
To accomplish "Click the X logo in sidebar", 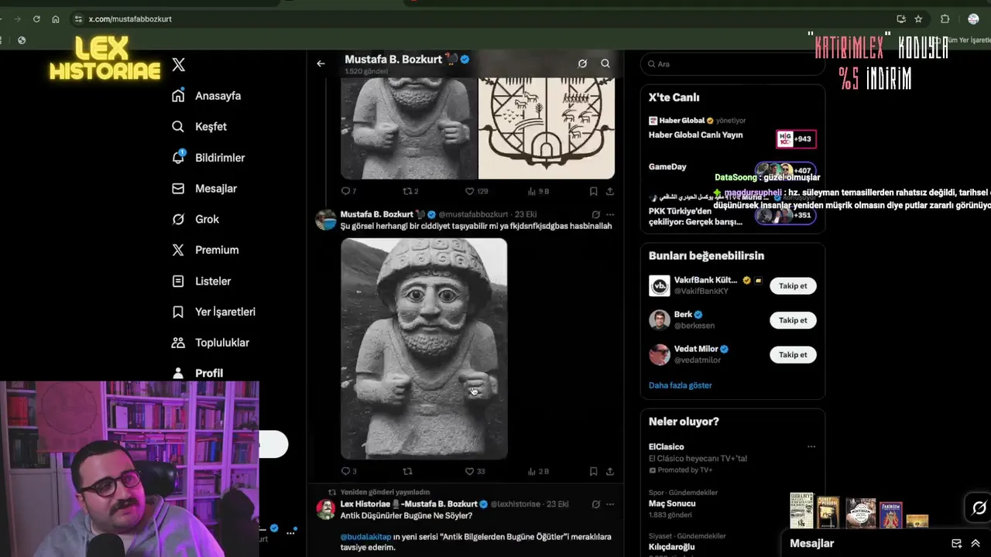I will [x=179, y=65].
